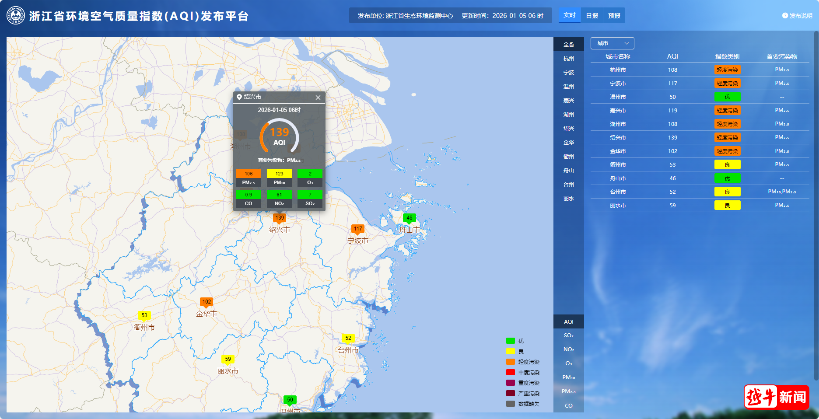Click the 发布说明 help icon

click(785, 16)
